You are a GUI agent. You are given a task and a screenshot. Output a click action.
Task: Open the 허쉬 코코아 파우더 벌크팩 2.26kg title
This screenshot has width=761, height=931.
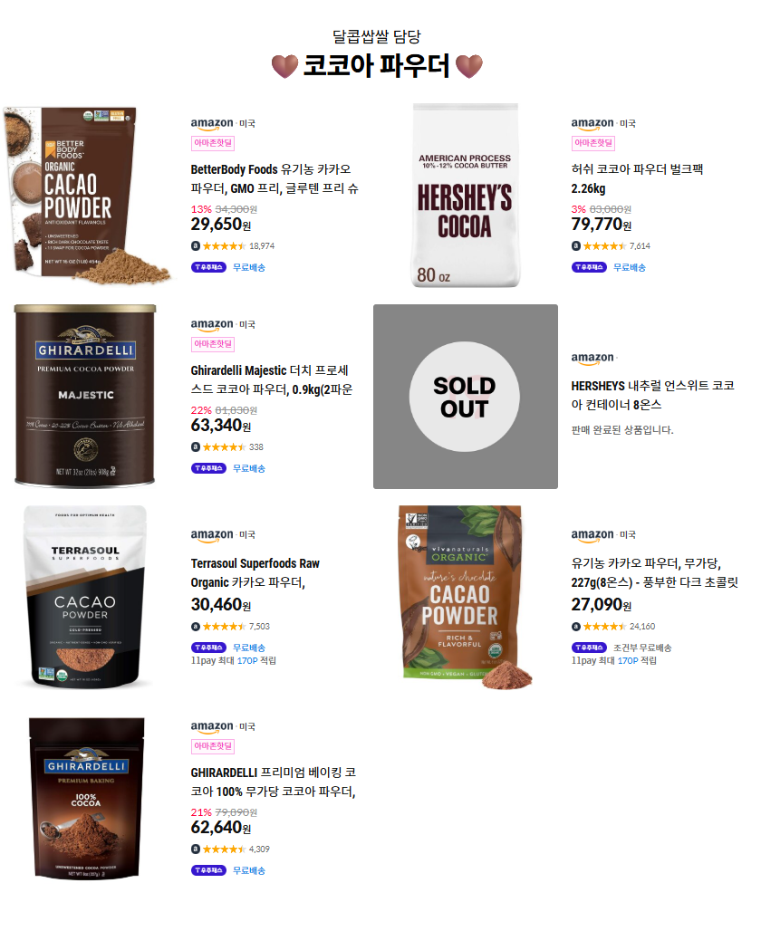tap(637, 178)
